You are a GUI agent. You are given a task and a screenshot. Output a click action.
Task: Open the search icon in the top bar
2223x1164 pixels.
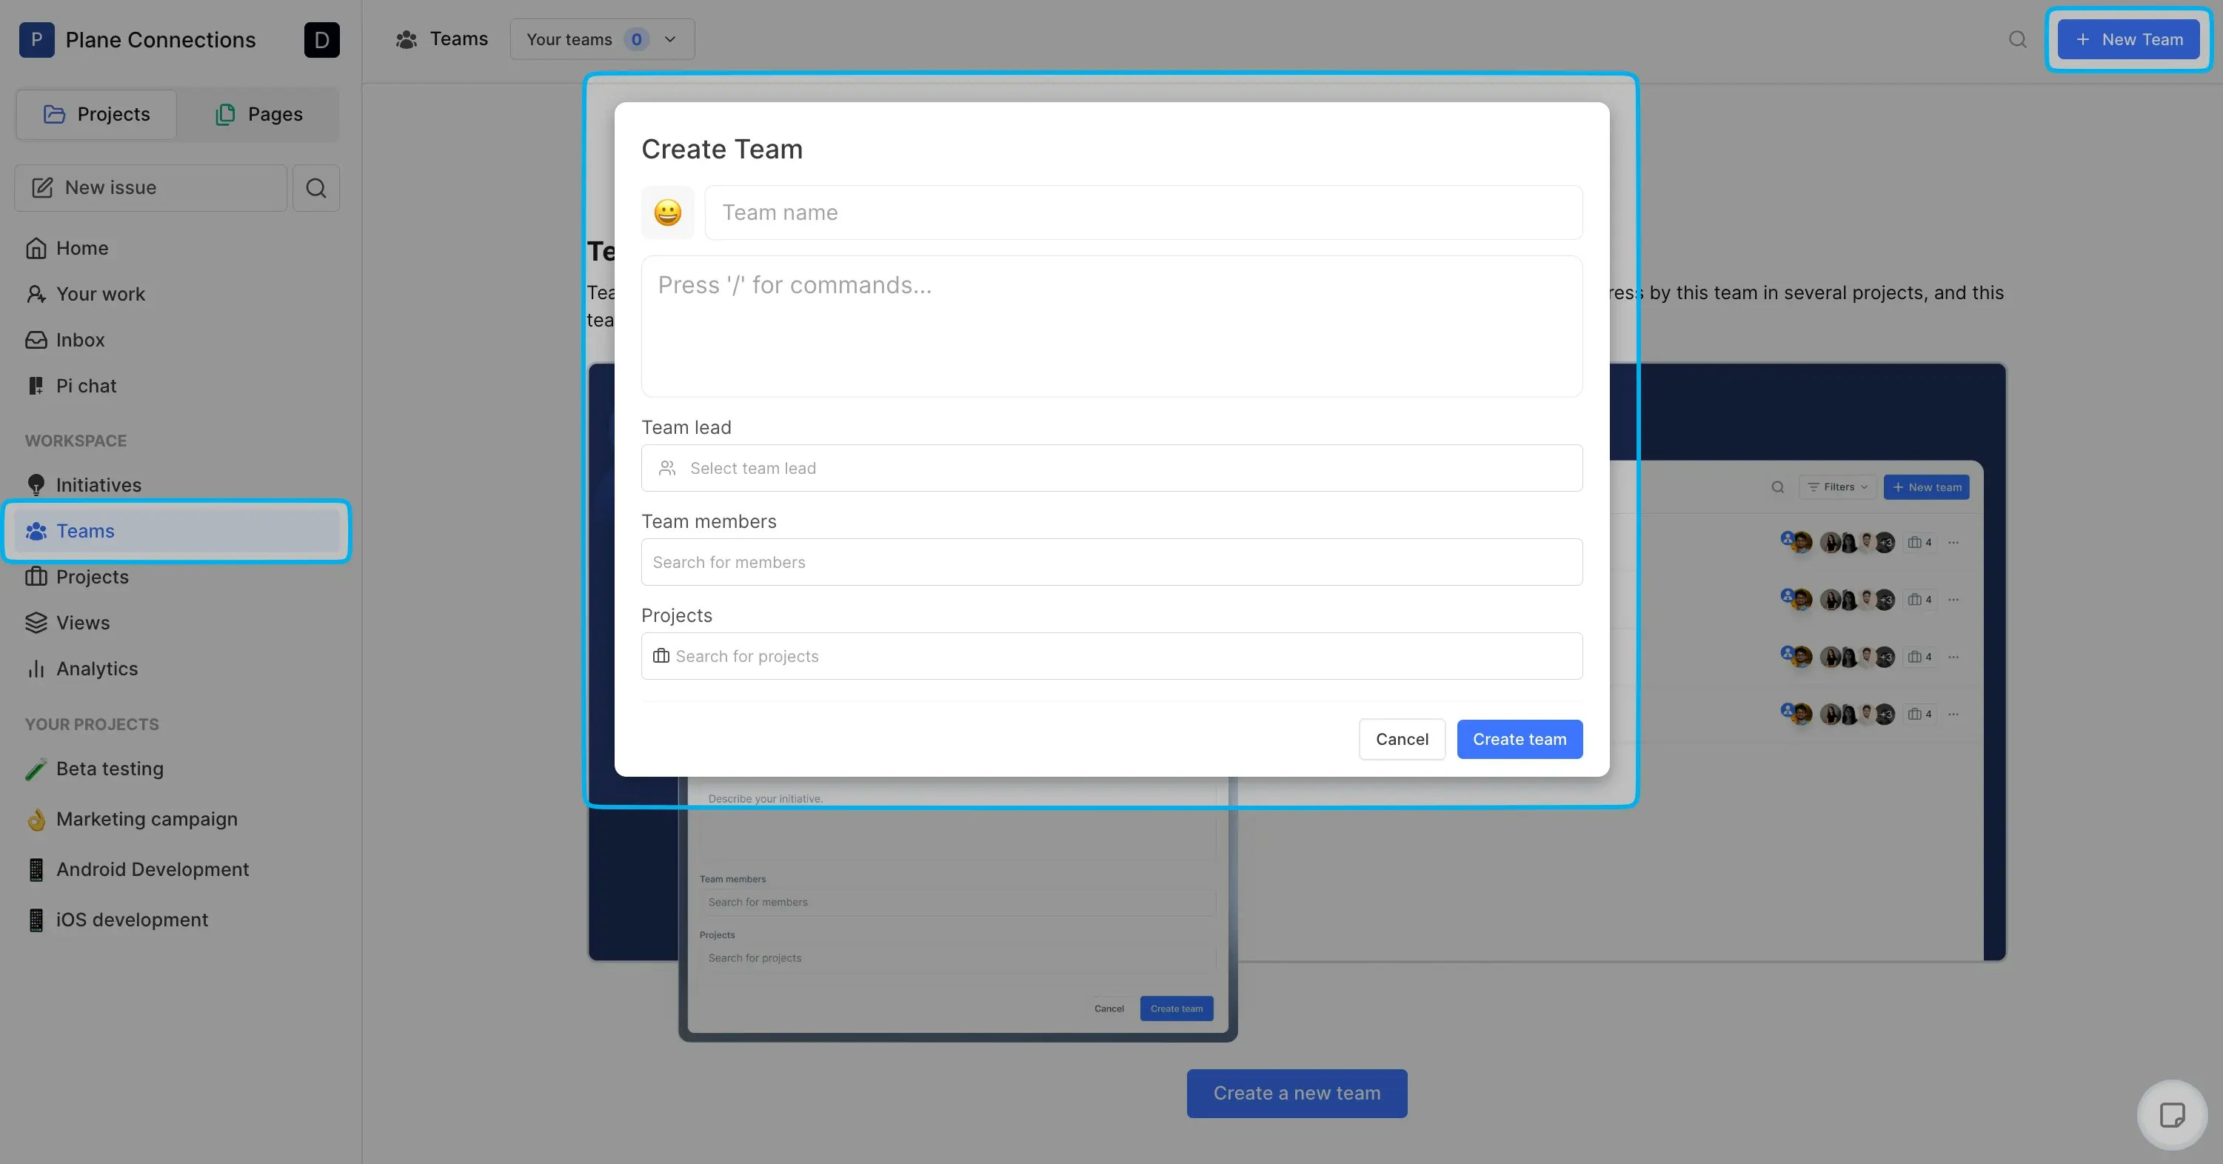tap(2016, 39)
